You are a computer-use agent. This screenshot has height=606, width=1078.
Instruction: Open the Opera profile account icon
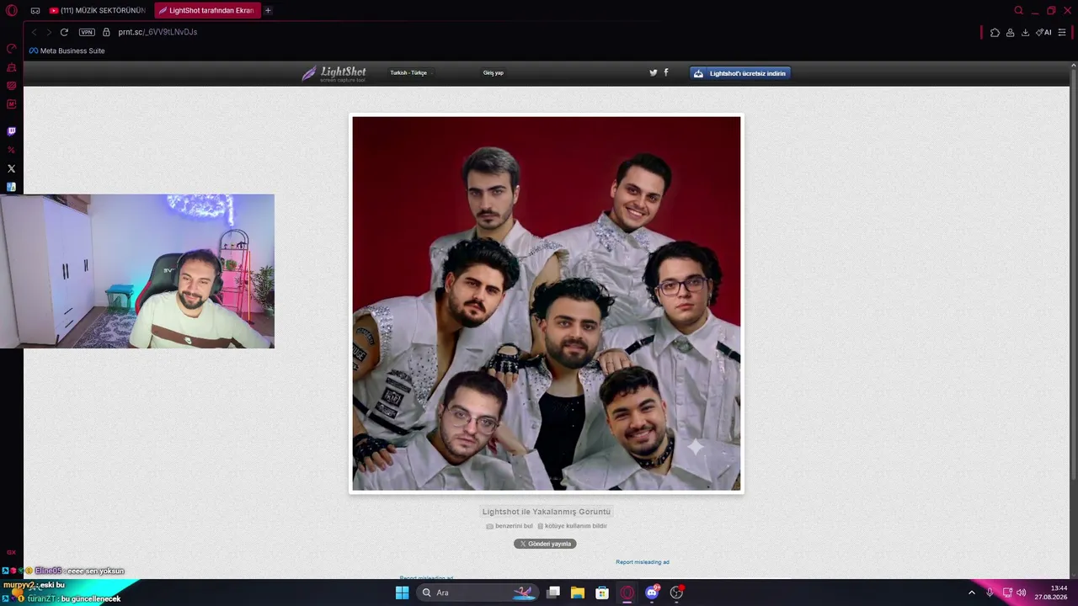click(x=1010, y=32)
